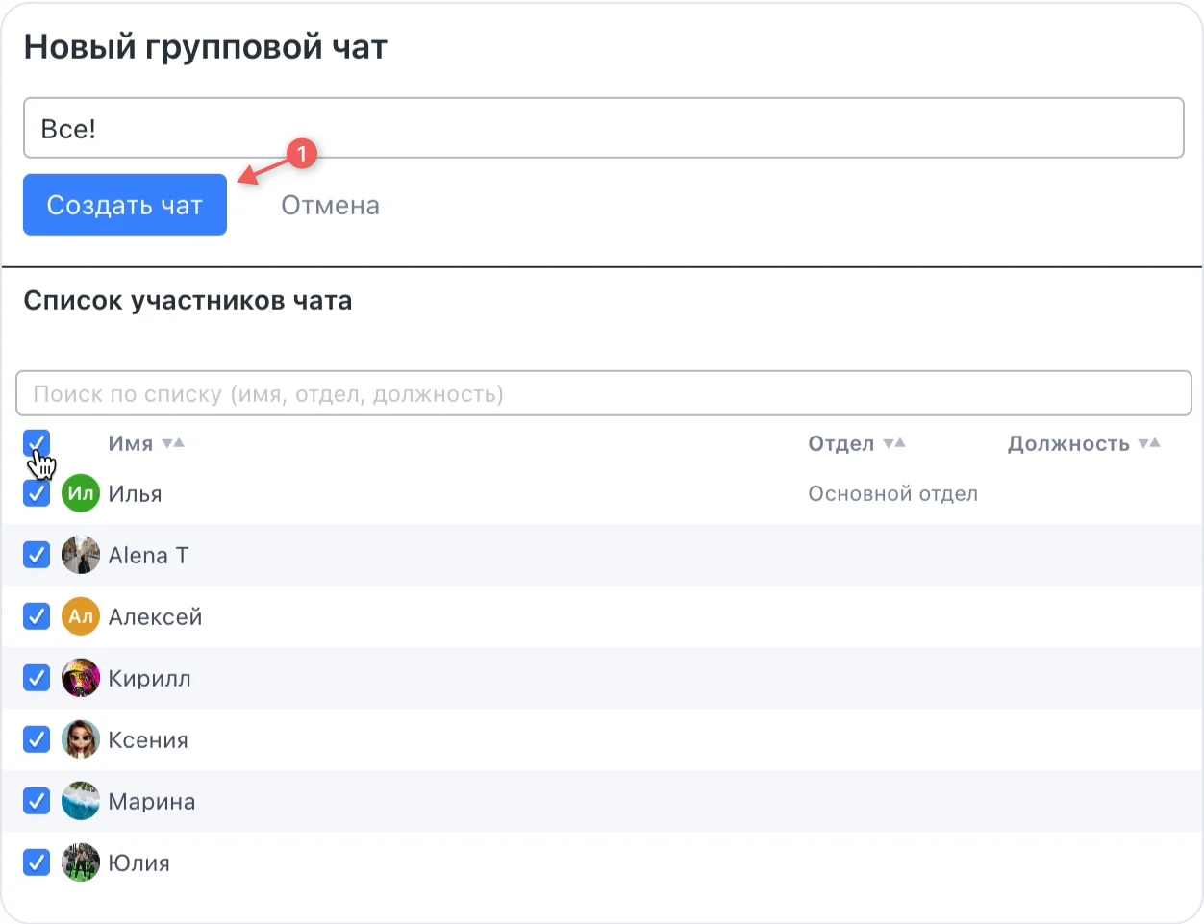This screenshot has width=1204, height=924.
Task: Click the chat name field containing Все!
Action: point(604,127)
